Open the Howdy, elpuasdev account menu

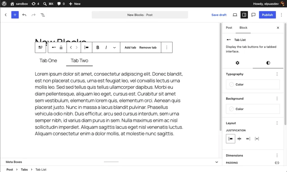pos(269,4)
